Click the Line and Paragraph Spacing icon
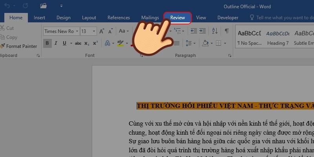 (189, 43)
